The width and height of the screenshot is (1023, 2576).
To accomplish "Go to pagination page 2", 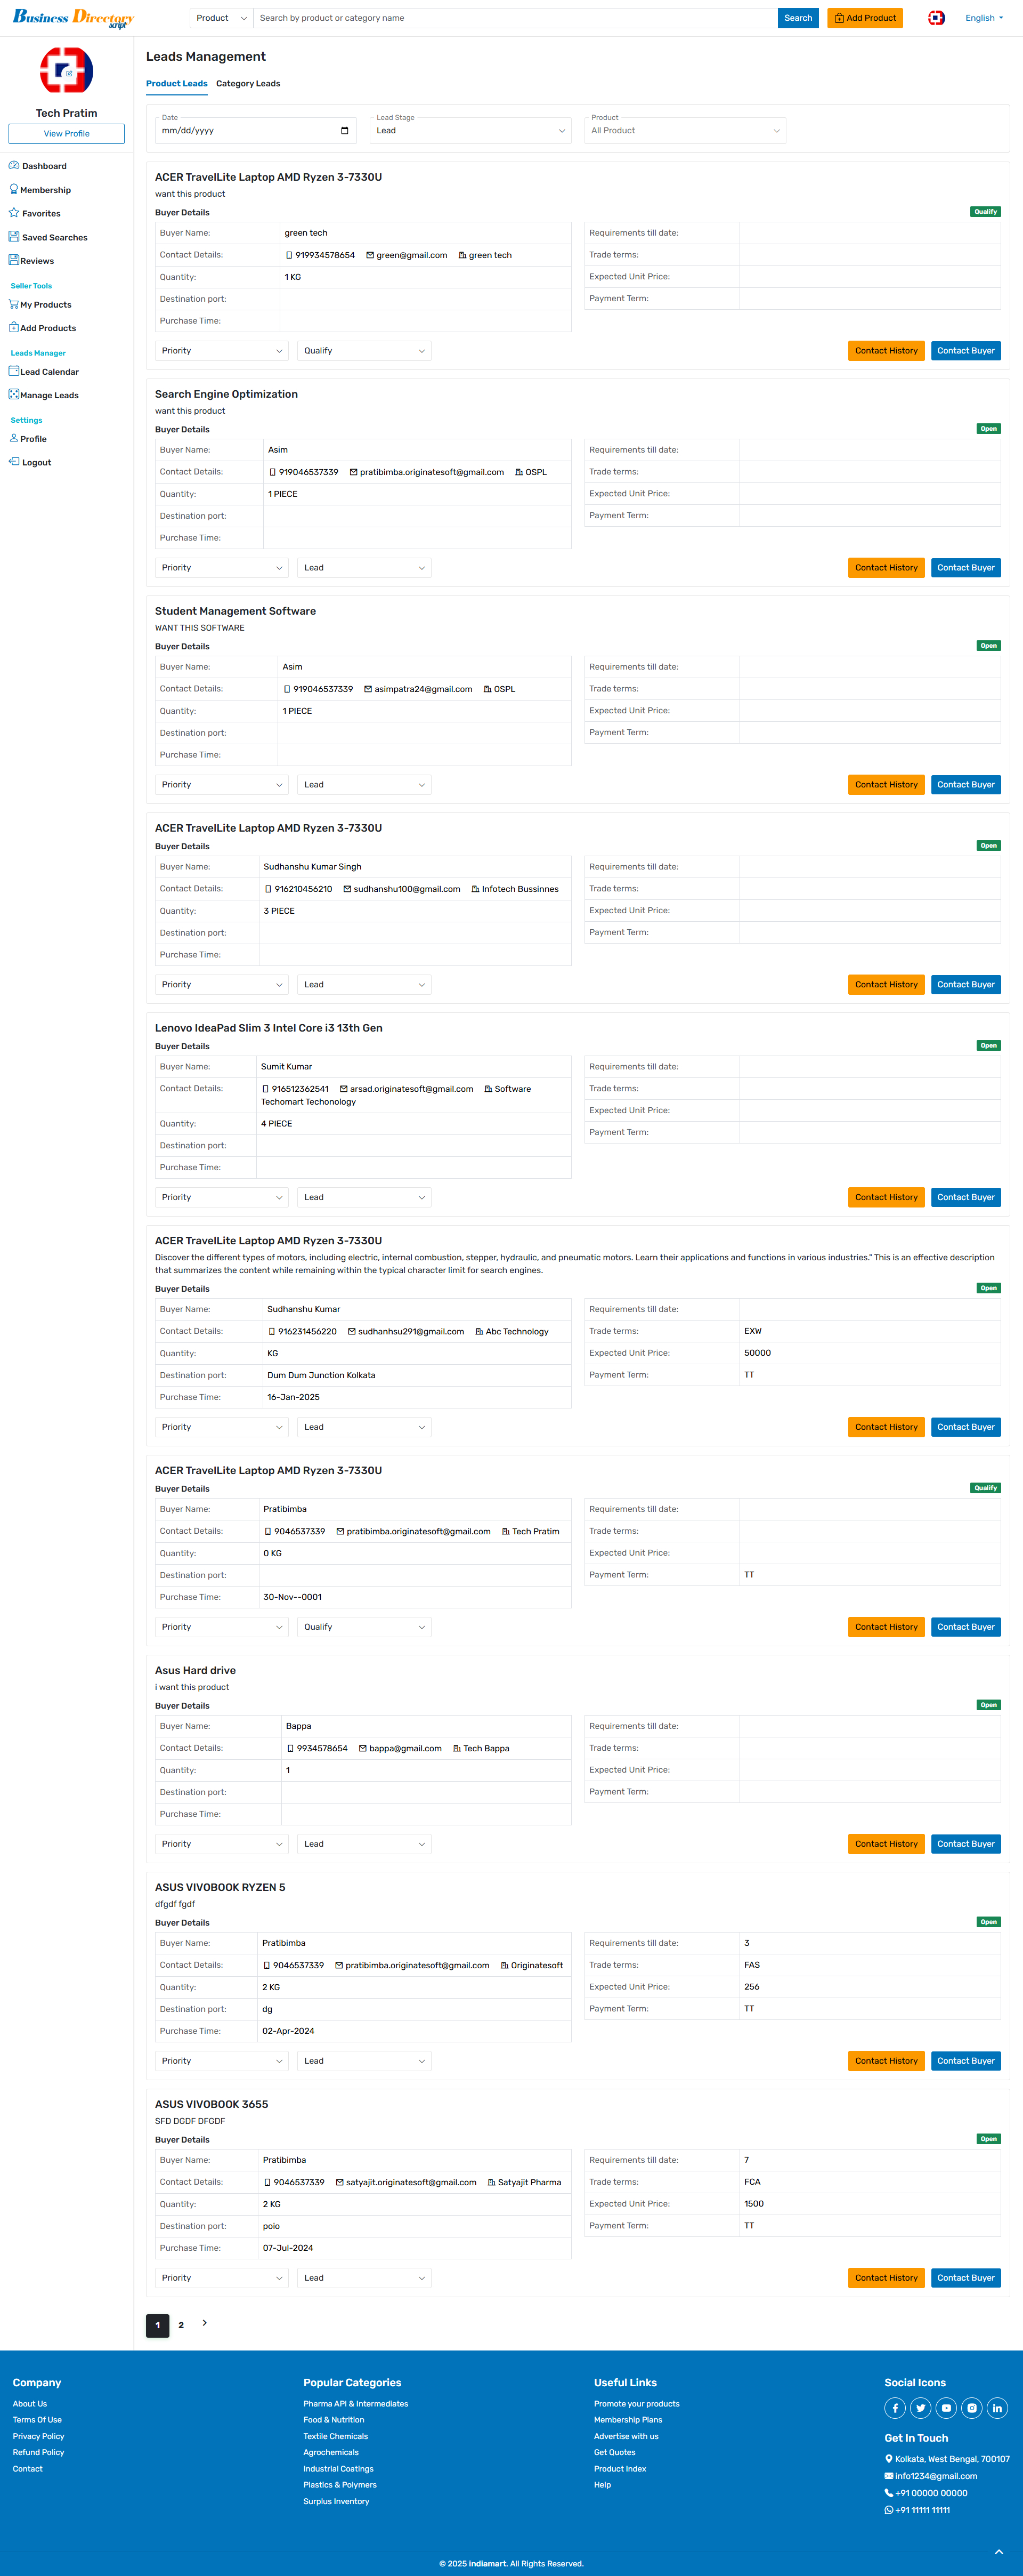I will click(x=181, y=2325).
